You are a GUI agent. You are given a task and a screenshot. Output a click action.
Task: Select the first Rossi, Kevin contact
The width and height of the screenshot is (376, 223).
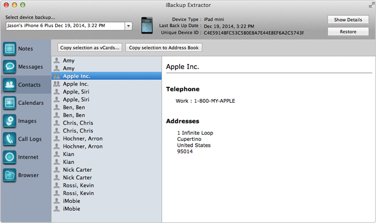[x=106, y=185]
